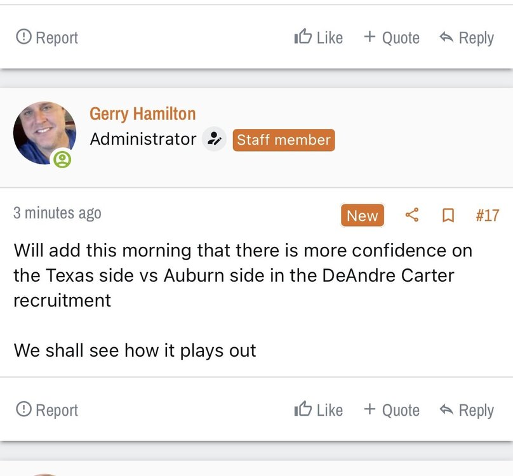Add Gerry Hamilton's post to multi-quote

(391, 410)
